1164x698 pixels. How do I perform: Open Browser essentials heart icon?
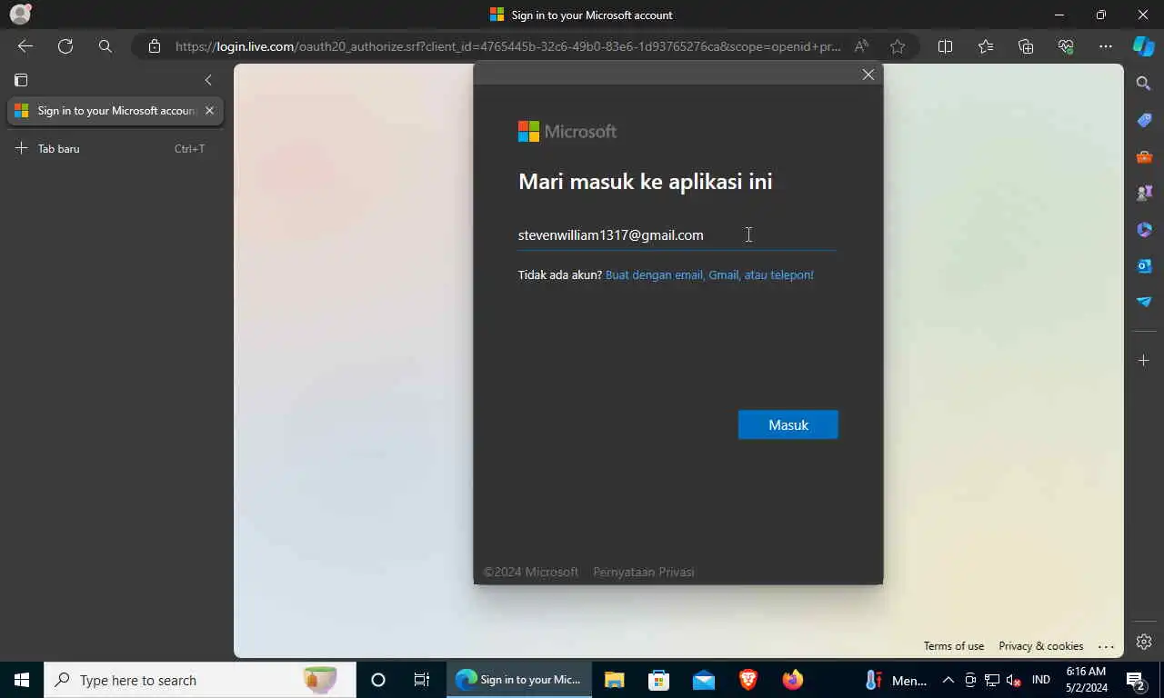(x=1066, y=46)
